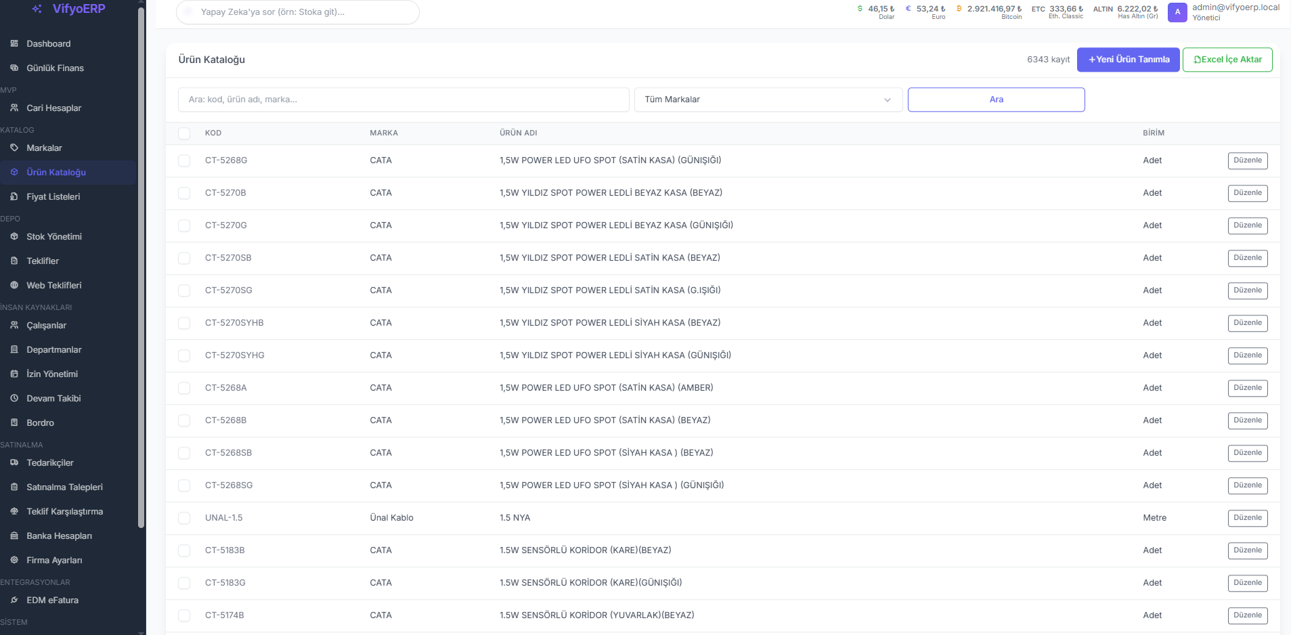This screenshot has height=635, width=1291.
Task: Navigate to Fiyat Listeleri
Action: pos(68,196)
